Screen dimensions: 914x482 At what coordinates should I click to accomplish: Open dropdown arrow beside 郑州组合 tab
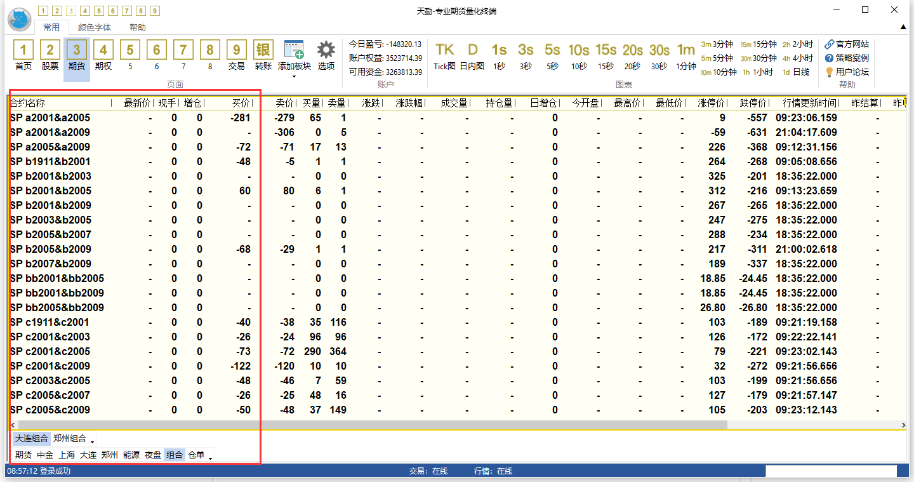[x=93, y=441]
